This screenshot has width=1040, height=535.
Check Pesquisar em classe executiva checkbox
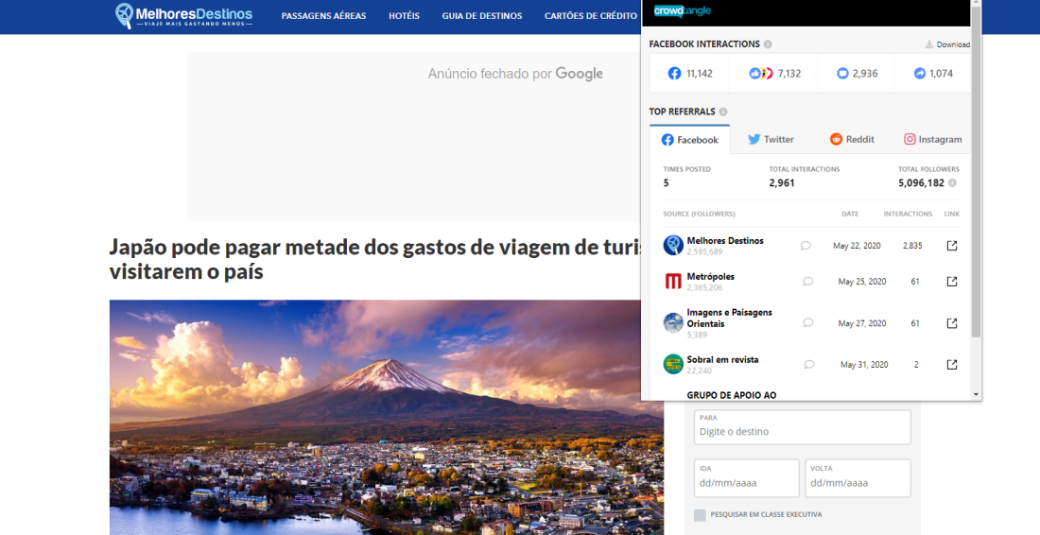700,515
